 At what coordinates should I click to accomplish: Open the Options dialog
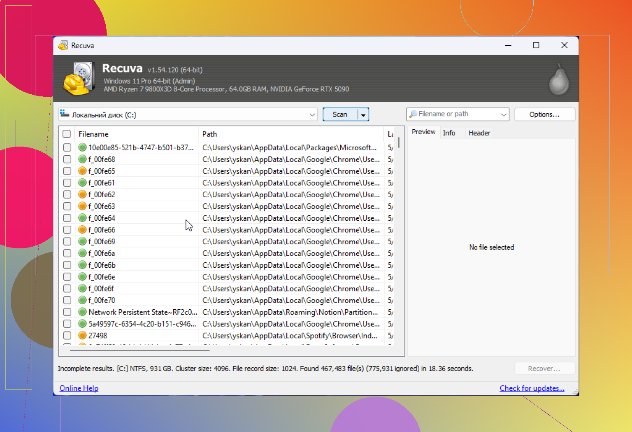pos(544,114)
